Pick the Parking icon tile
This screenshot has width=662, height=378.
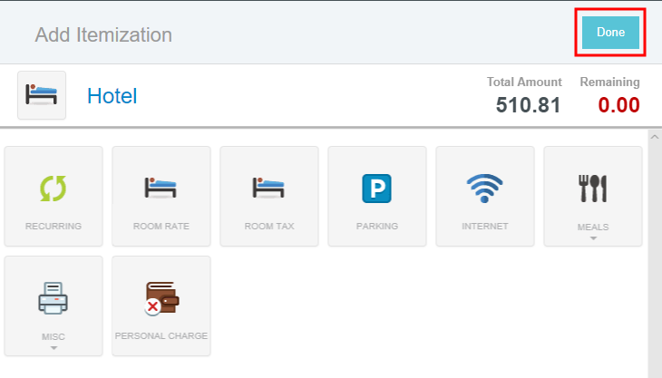pos(376,189)
